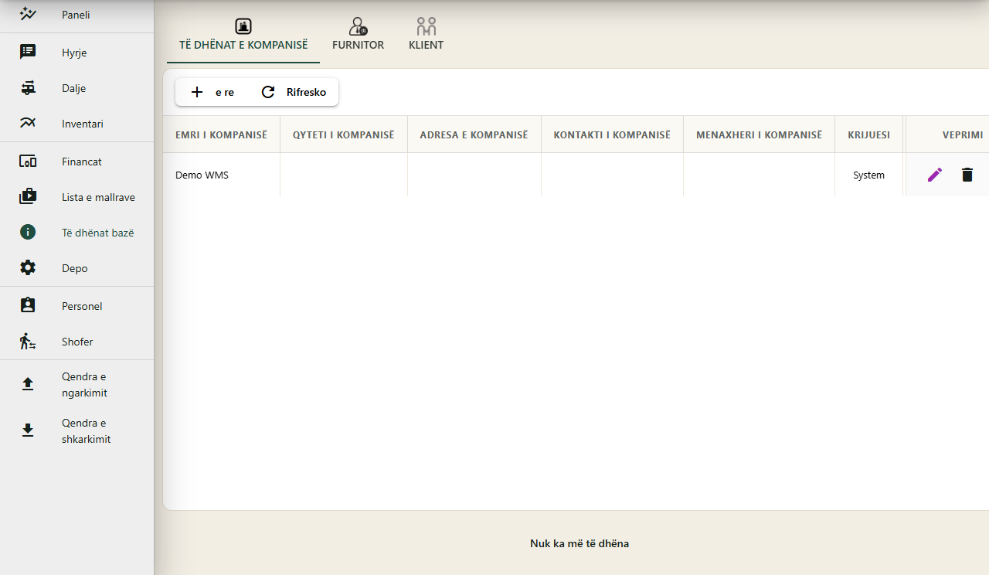Switch to the KLIENT tab
Viewport: 989px width, 575px height.
(427, 35)
